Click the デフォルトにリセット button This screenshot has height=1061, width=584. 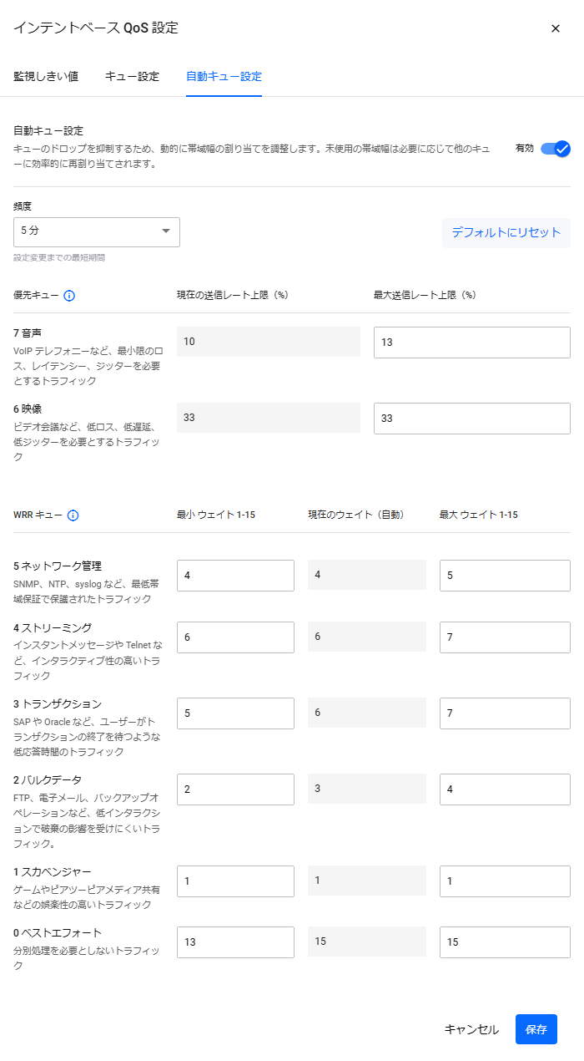506,232
